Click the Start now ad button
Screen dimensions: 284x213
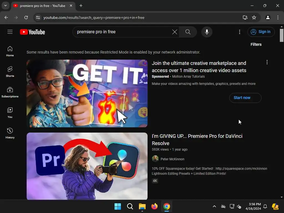click(x=245, y=98)
